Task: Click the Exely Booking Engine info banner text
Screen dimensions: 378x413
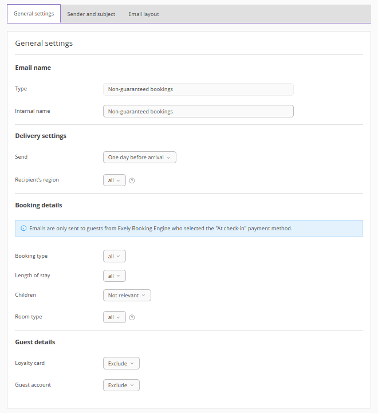Action: pos(160,229)
